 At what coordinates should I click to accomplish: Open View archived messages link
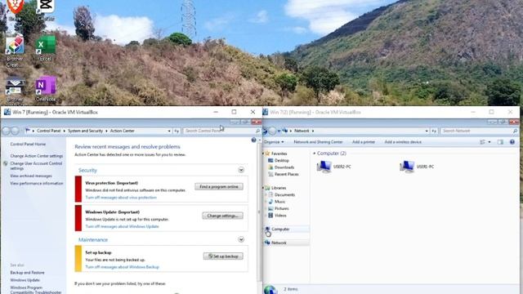(31, 176)
